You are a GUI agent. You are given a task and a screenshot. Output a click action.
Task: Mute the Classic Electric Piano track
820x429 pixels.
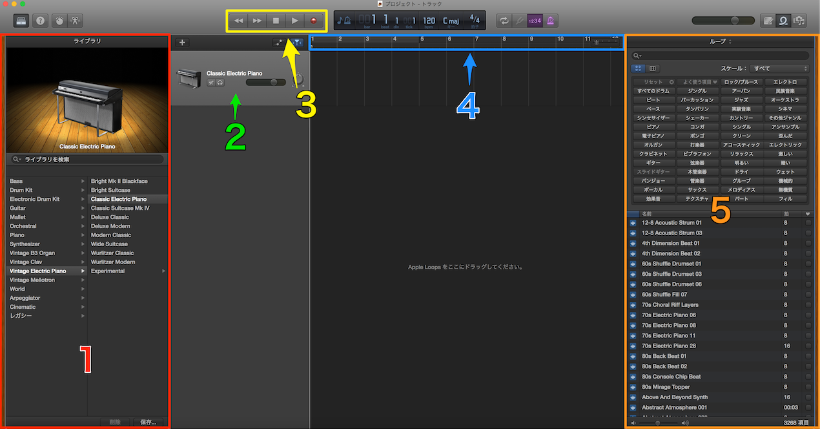point(211,83)
